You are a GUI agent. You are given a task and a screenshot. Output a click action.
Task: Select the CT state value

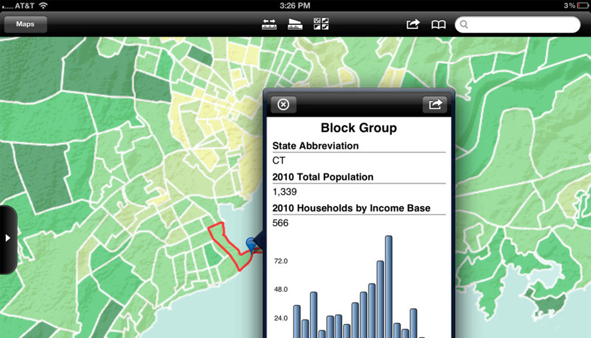pos(278,161)
